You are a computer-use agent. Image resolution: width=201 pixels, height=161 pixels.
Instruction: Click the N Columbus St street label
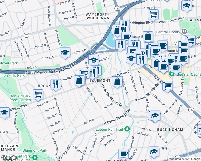coord(132,145)
